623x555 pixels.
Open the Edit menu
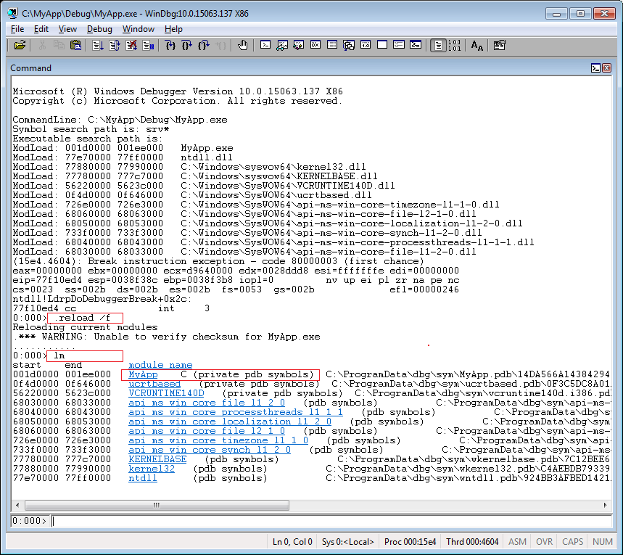coord(41,29)
